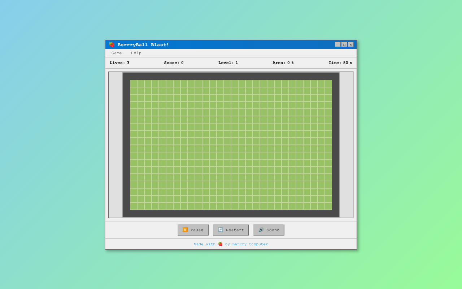Minimize the BerrryBall Blast window
This screenshot has width=462, height=289.
pyautogui.click(x=337, y=44)
